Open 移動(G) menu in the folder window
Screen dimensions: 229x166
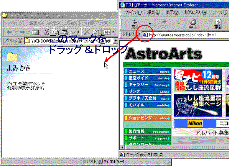(74, 23)
